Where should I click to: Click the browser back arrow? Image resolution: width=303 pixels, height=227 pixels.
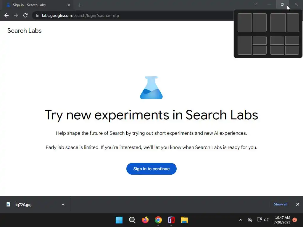coord(7,15)
